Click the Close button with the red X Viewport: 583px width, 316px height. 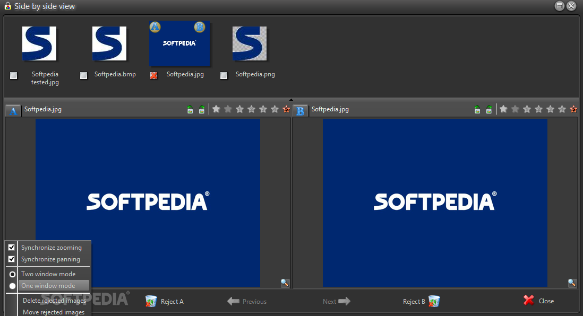click(x=538, y=301)
